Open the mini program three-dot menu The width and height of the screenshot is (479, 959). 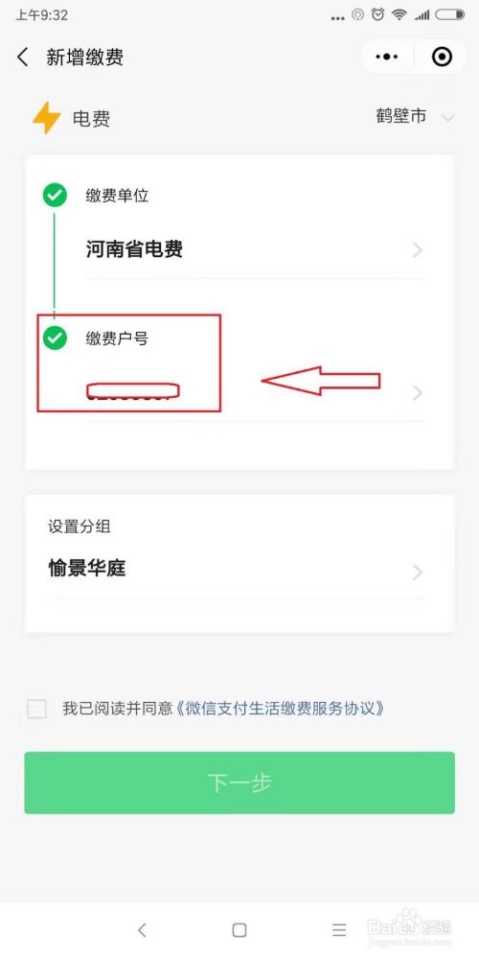point(387,57)
